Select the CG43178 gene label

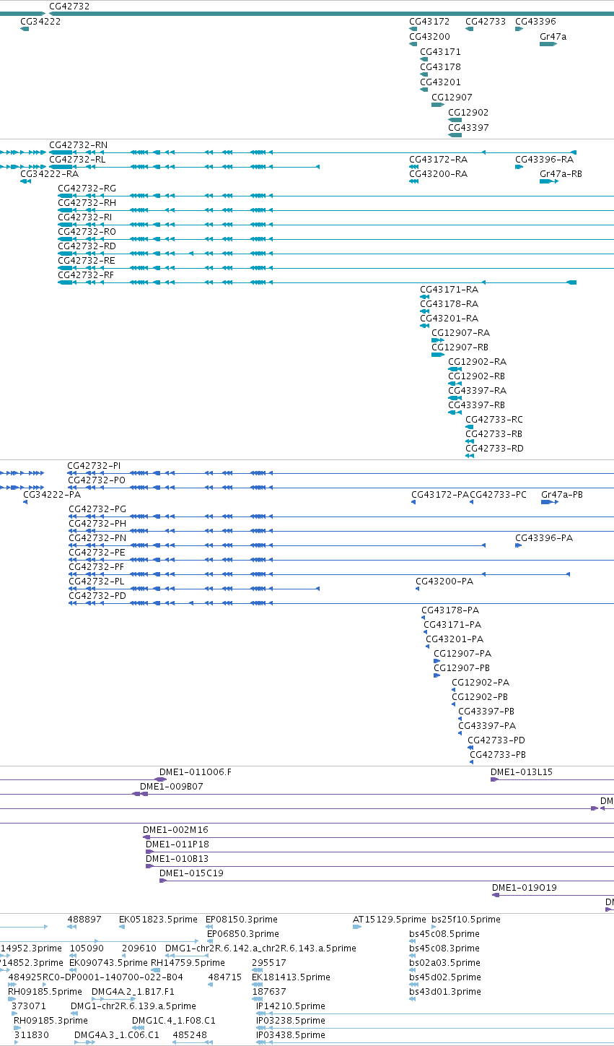point(440,67)
